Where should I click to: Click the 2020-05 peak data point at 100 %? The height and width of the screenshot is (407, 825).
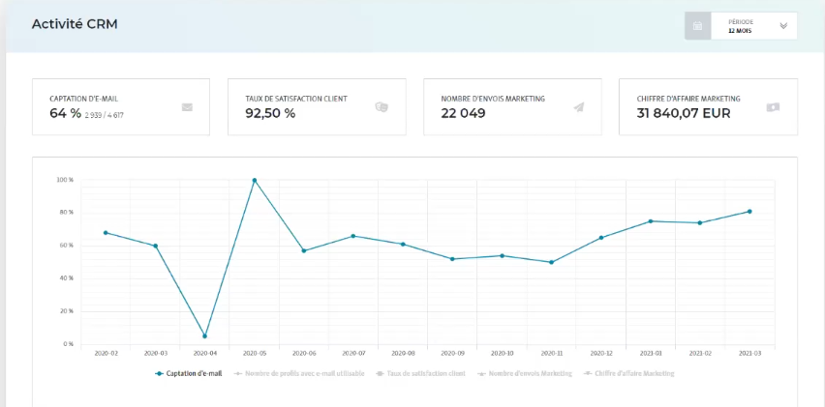click(x=255, y=180)
